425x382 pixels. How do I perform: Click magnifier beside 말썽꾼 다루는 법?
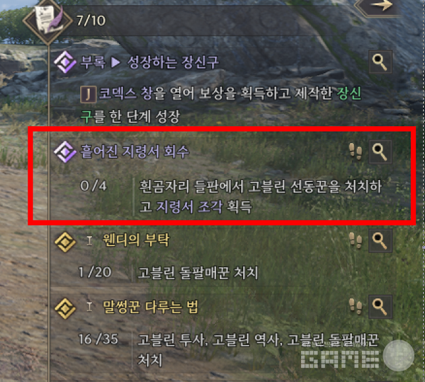[380, 307]
